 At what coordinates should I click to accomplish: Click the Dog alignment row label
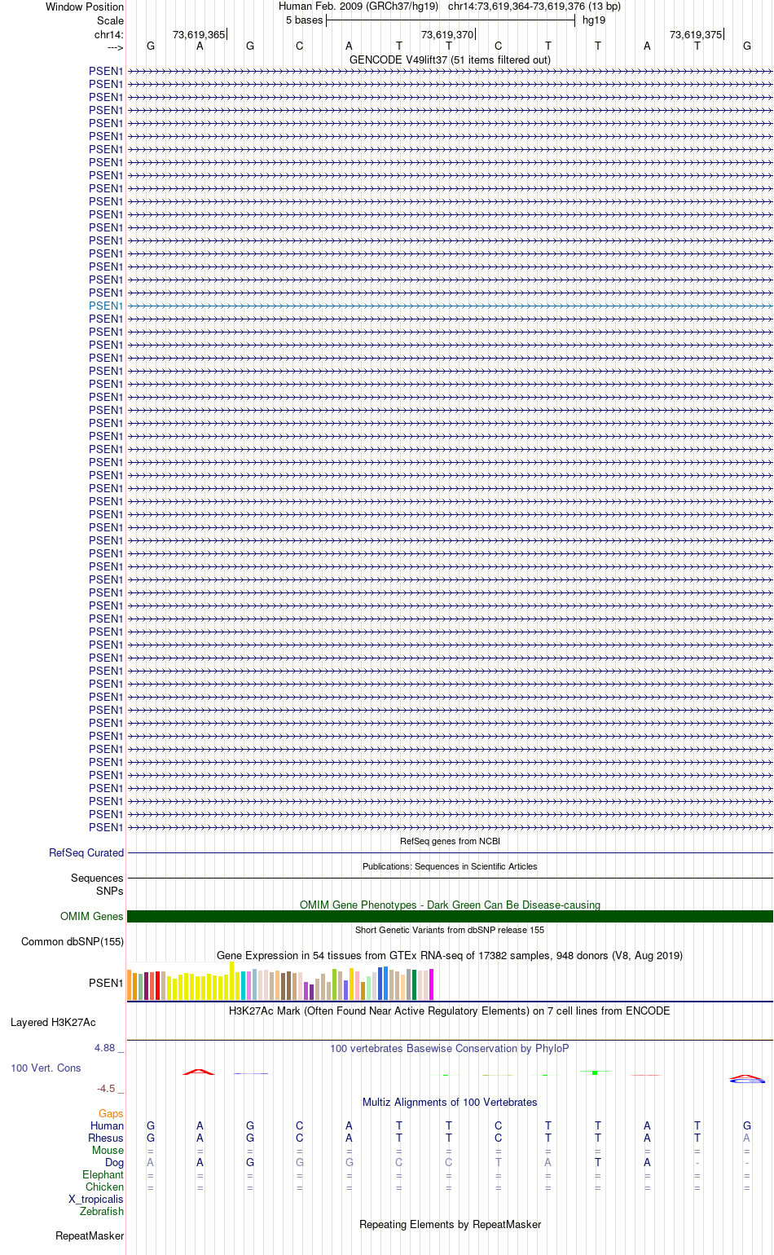pos(115,1163)
